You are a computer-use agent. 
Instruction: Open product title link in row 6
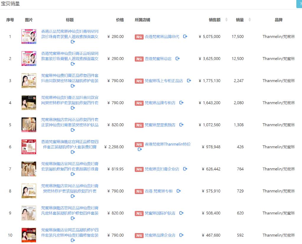point(70,144)
